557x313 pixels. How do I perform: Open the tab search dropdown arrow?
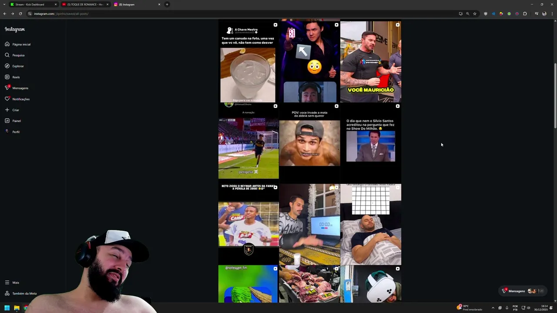pos(4,4)
